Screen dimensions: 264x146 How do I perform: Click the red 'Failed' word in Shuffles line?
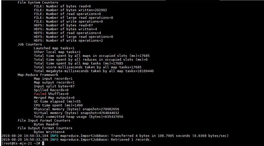pos(40,94)
